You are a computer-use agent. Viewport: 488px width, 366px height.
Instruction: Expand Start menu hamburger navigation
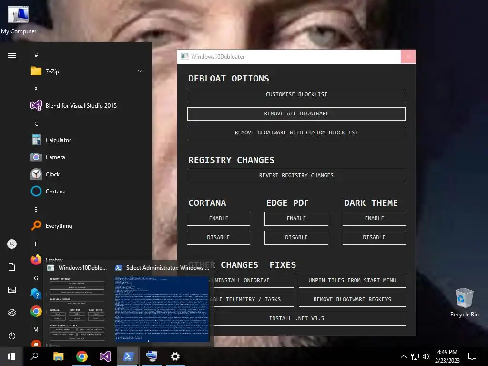[x=12, y=55]
